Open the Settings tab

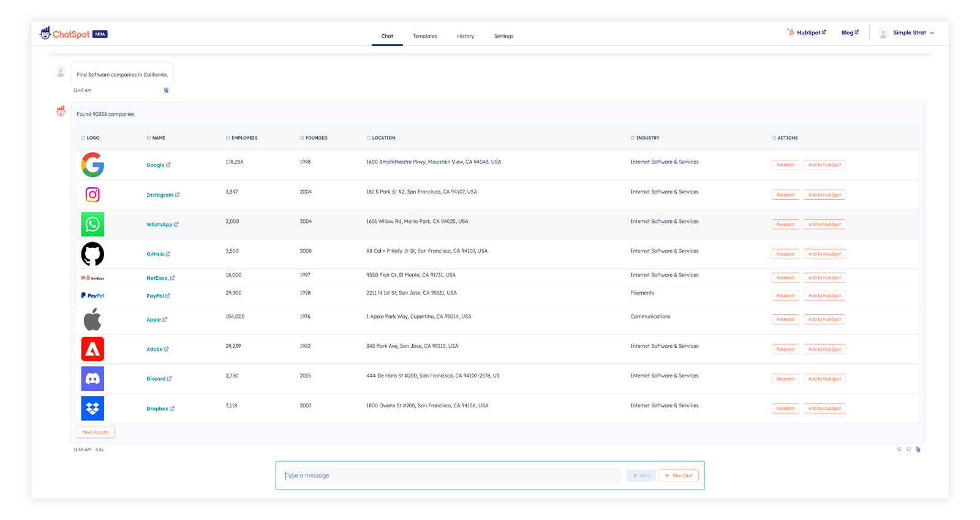click(503, 36)
